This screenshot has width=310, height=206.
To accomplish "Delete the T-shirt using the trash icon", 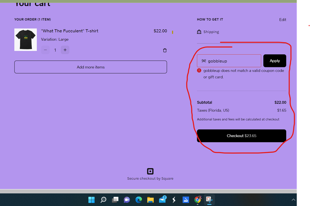I will point(165,50).
